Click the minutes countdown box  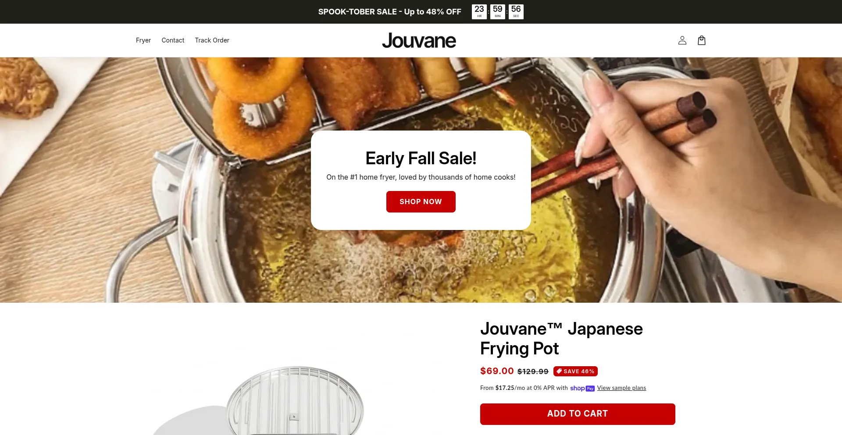click(498, 12)
